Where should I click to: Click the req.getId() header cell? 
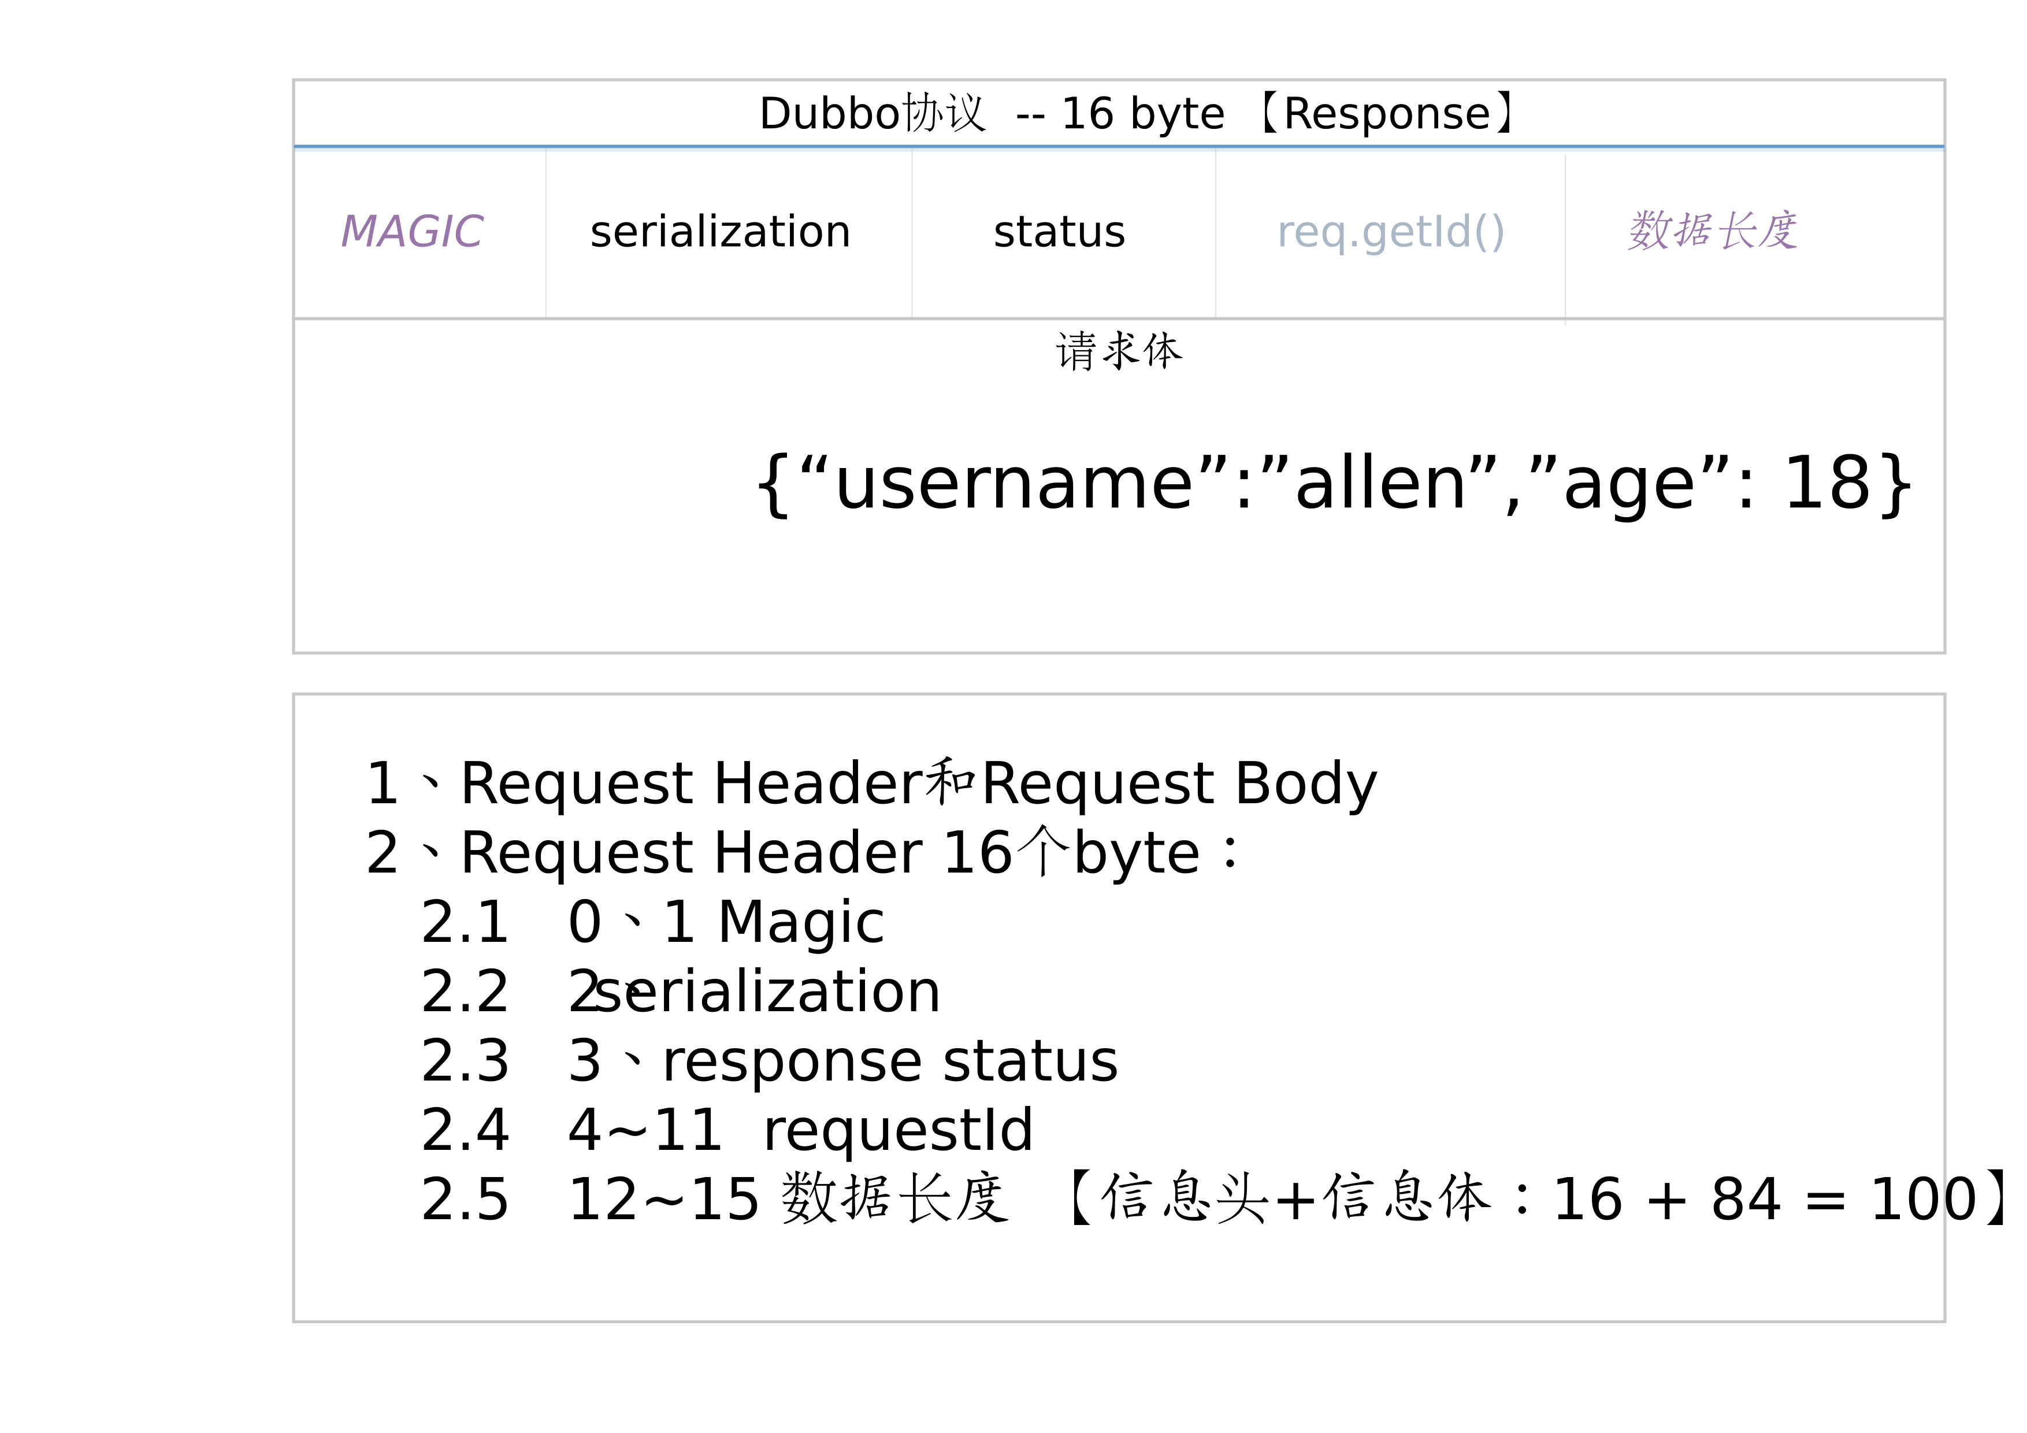[x=1390, y=232]
